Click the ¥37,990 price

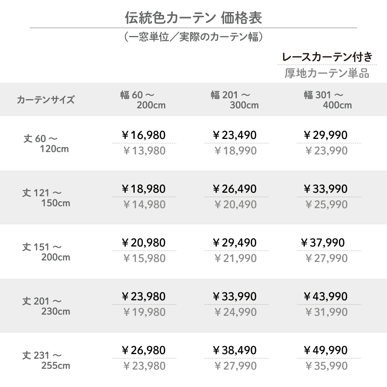coord(323,243)
